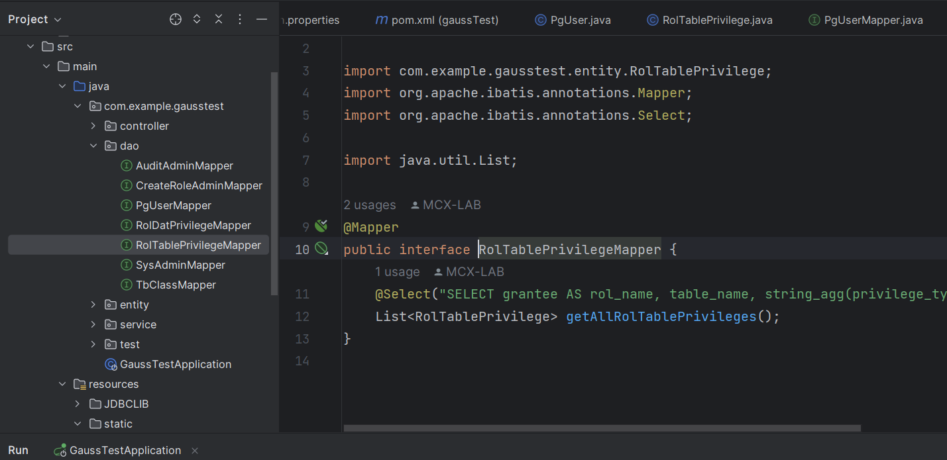
Task: Select CreateRoleAdminMapper in the dao package
Action: tap(199, 185)
